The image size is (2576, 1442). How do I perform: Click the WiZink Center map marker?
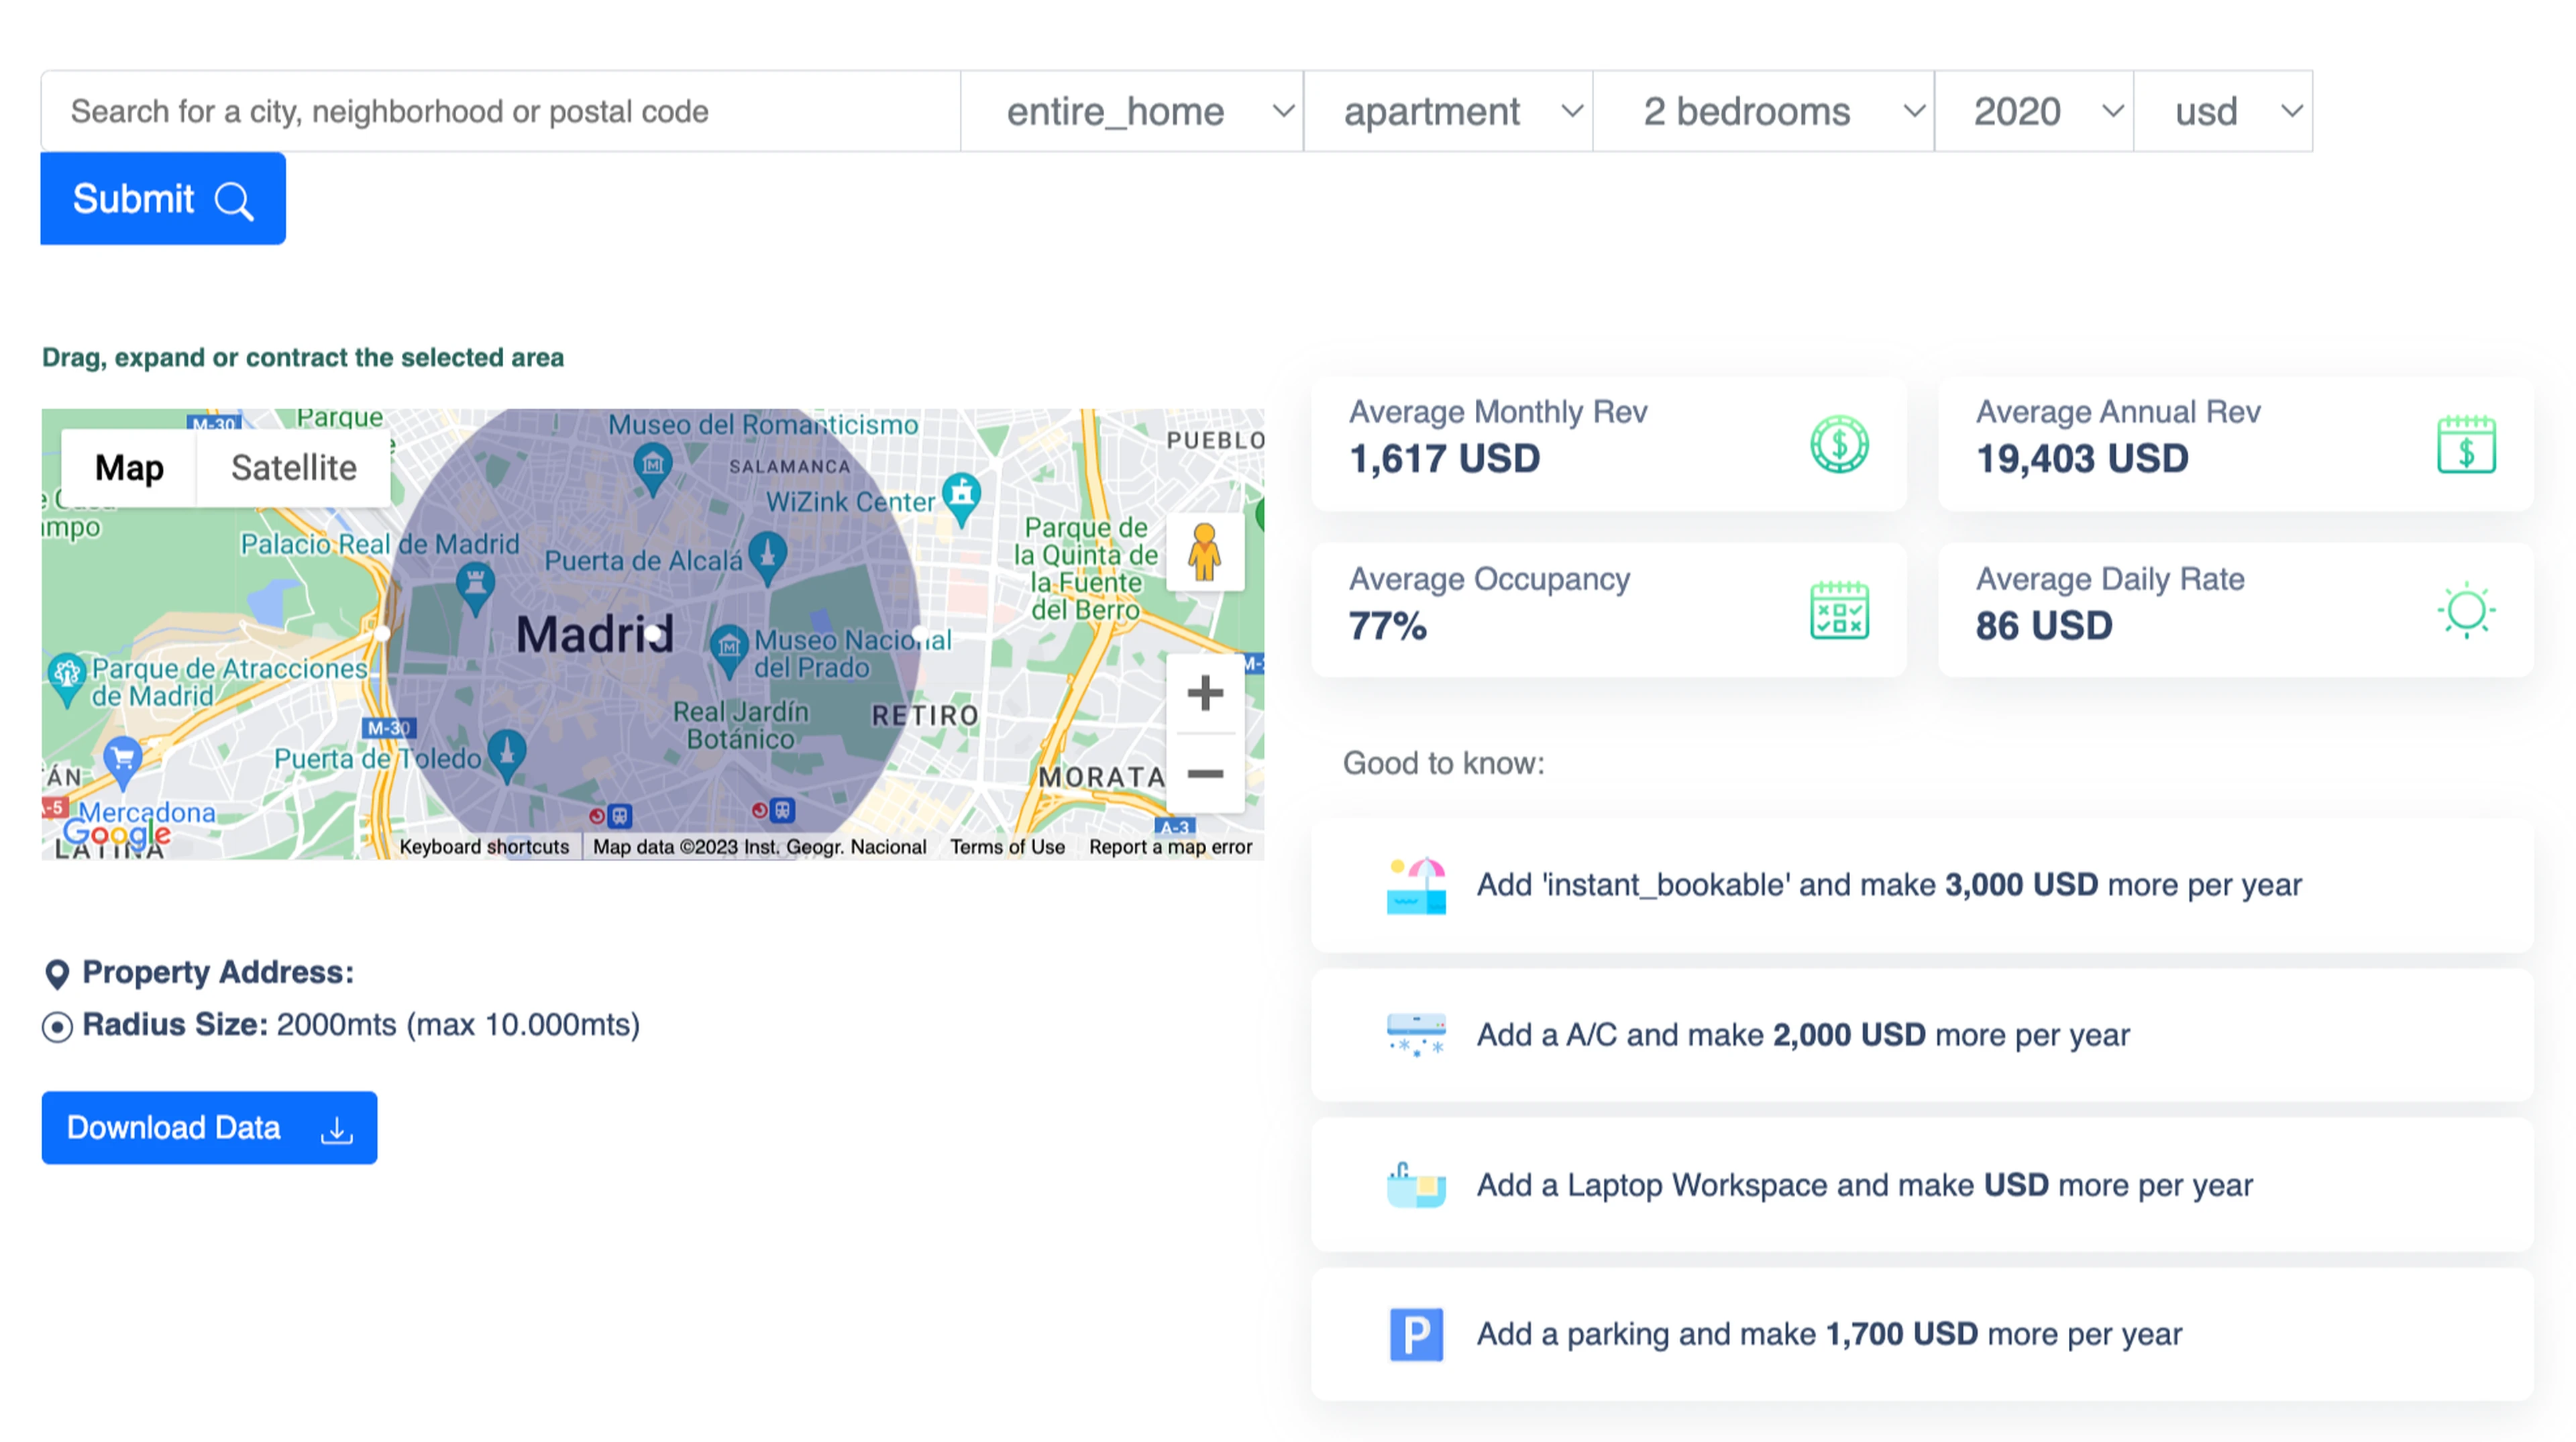tap(962, 499)
